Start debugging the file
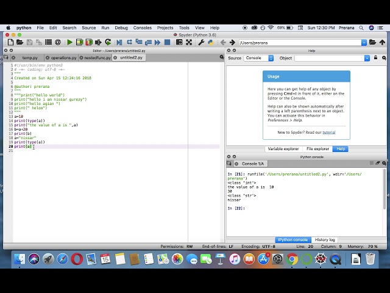Screen dimensions: 390x293 pyautogui.click(x=119, y=42)
